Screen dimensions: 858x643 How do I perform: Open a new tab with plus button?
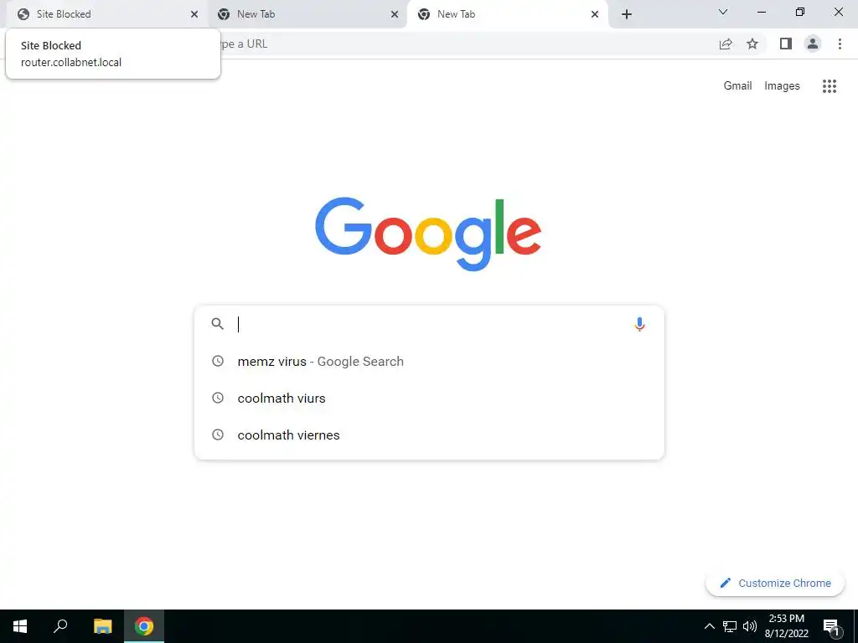[627, 14]
